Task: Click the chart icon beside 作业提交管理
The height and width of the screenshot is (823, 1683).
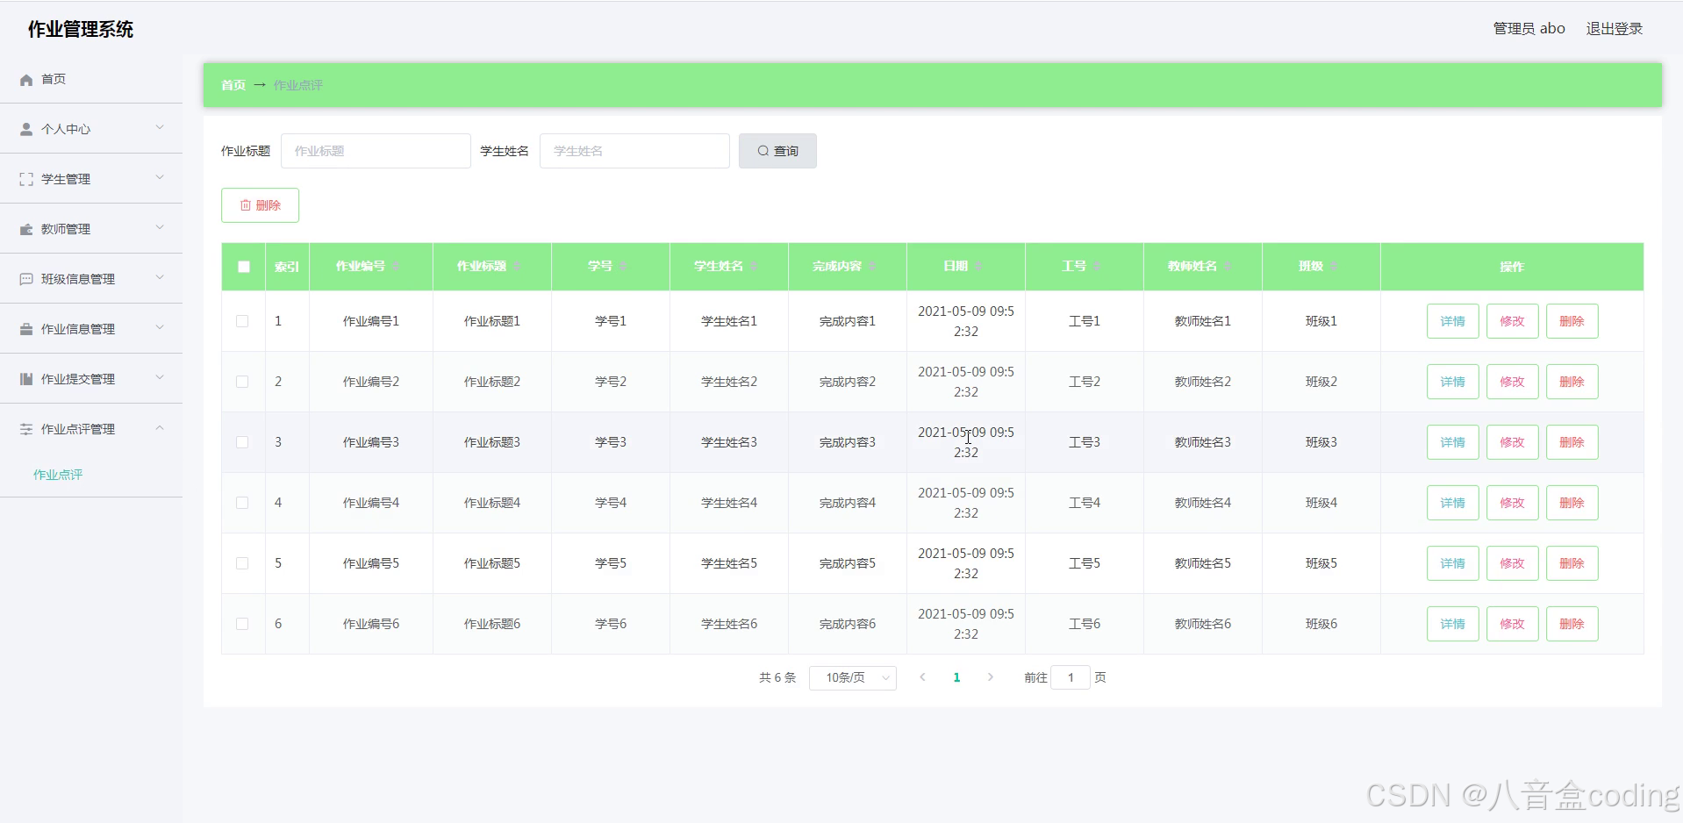Action: click(x=26, y=379)
